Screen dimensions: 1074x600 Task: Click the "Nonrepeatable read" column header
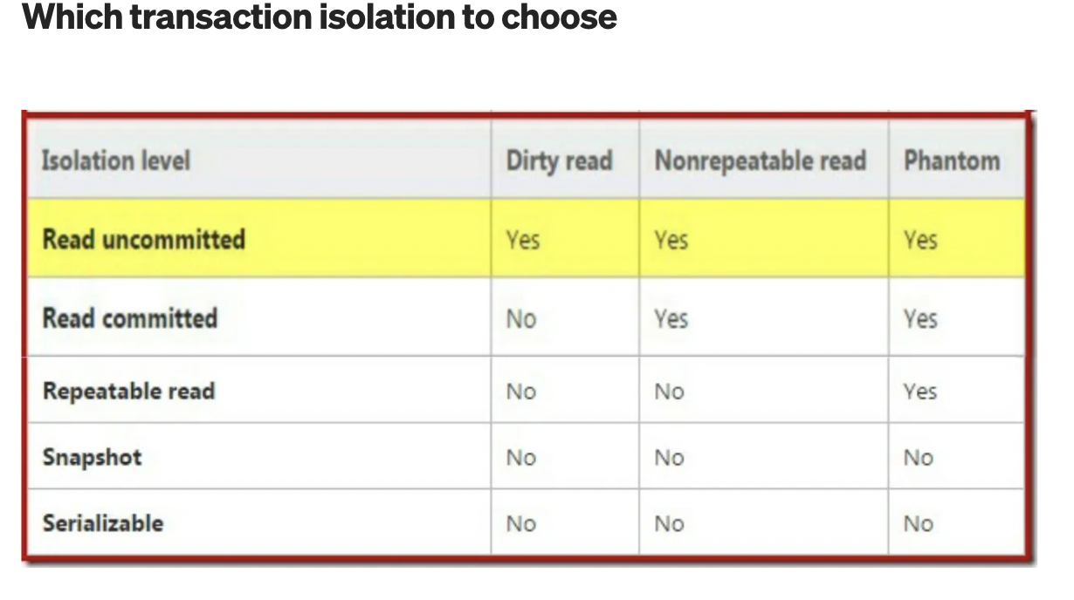click(760, 160)
